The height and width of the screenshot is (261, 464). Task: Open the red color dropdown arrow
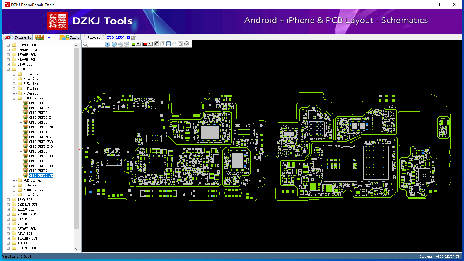click(150, 44)
